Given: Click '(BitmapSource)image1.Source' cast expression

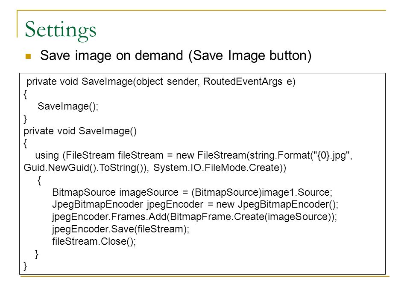Looking at the screenshot, I should [261, 193].
